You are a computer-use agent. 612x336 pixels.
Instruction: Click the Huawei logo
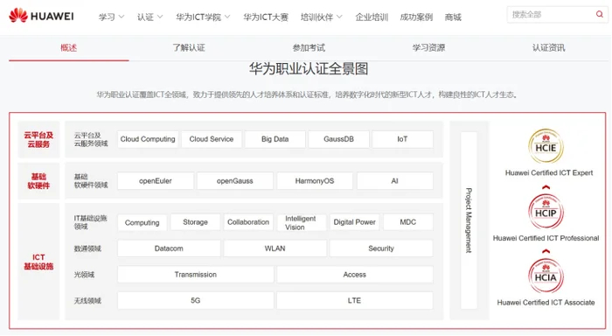tap(41, 16)
